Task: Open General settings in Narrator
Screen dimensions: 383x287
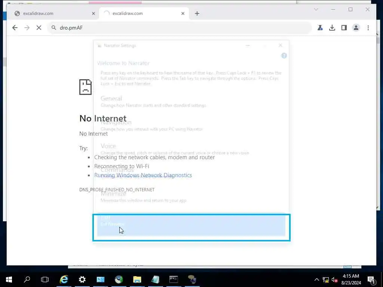Action: point(191,102)
